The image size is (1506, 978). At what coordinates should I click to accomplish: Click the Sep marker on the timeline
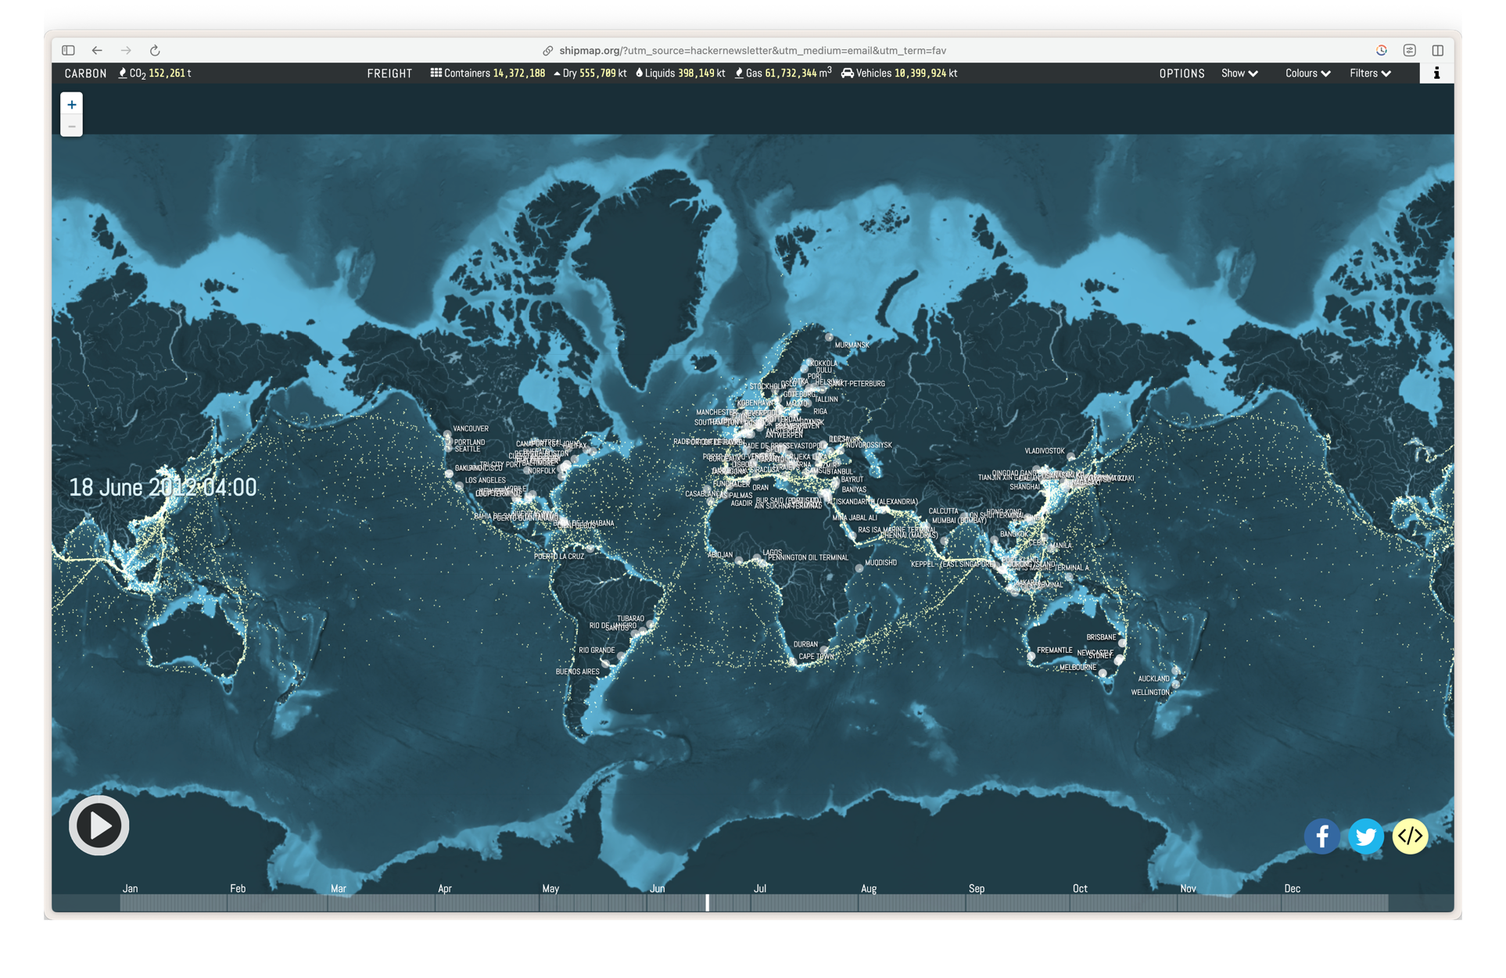coord(977,889)
